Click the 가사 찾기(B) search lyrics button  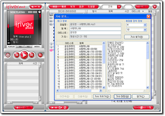coord(136,37)
